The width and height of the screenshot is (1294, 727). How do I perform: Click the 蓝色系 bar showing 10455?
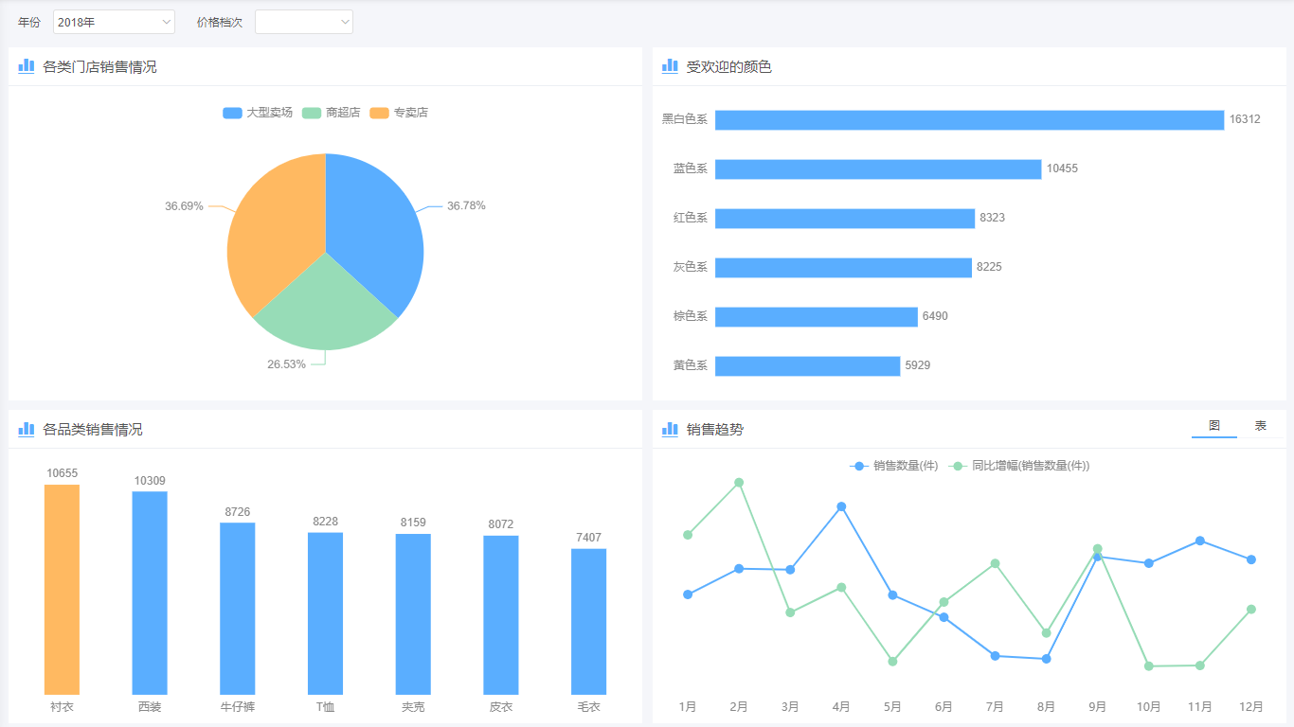878,169
